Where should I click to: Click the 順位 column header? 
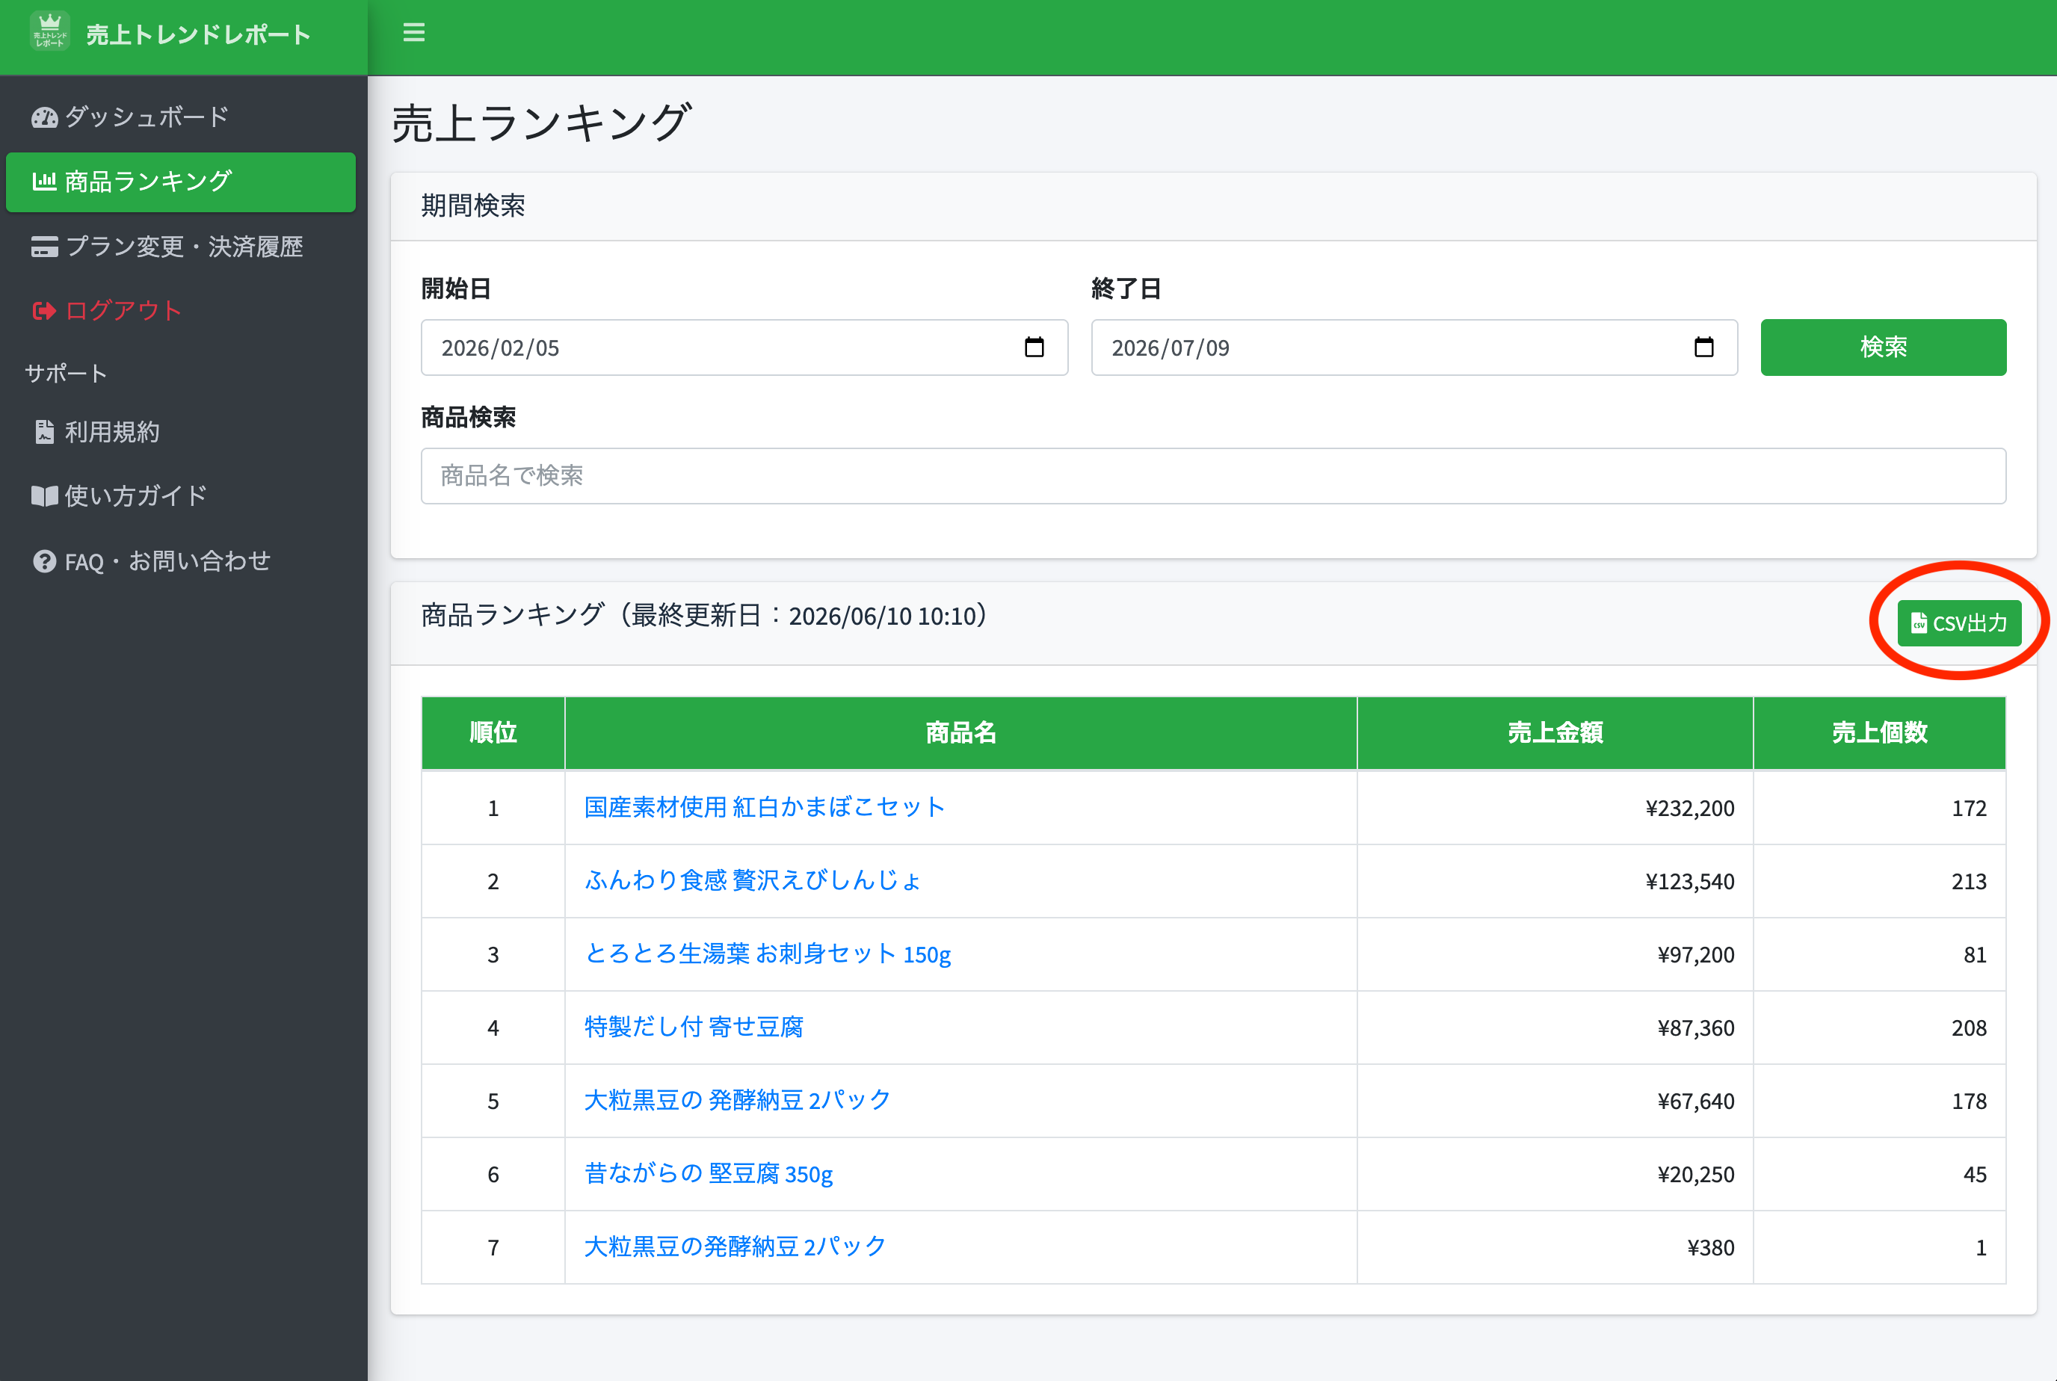493,733
